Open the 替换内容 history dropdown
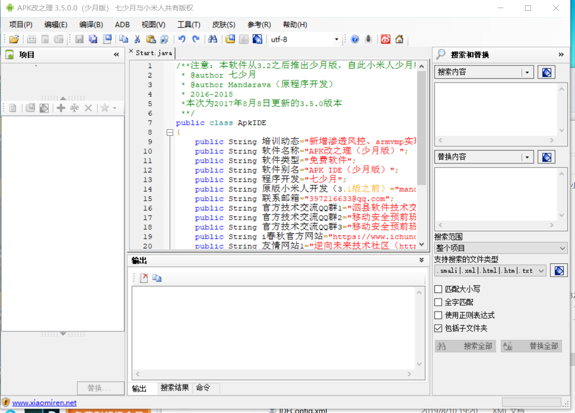 tap(528, 157)
